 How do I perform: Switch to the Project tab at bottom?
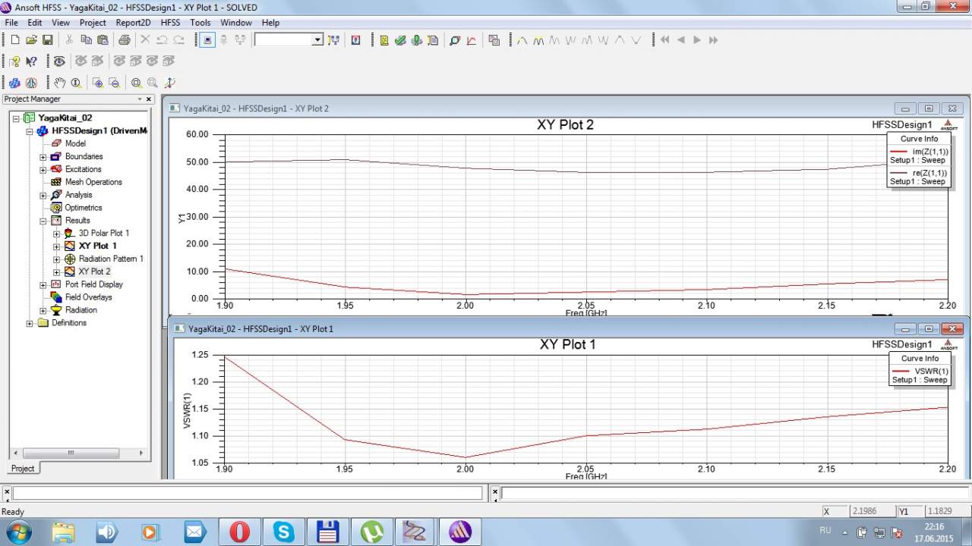(22, 468)
